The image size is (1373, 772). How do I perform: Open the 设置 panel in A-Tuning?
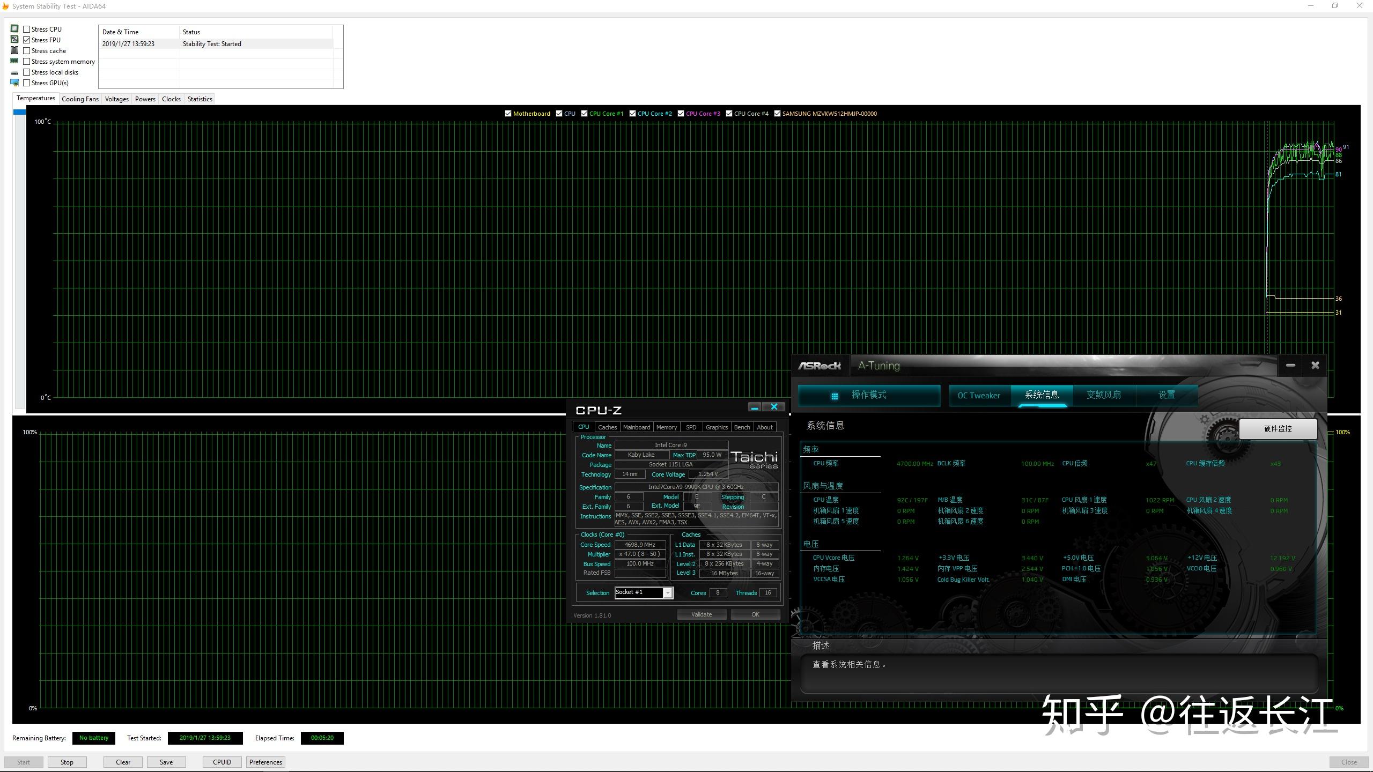[x=1167, y=394]
